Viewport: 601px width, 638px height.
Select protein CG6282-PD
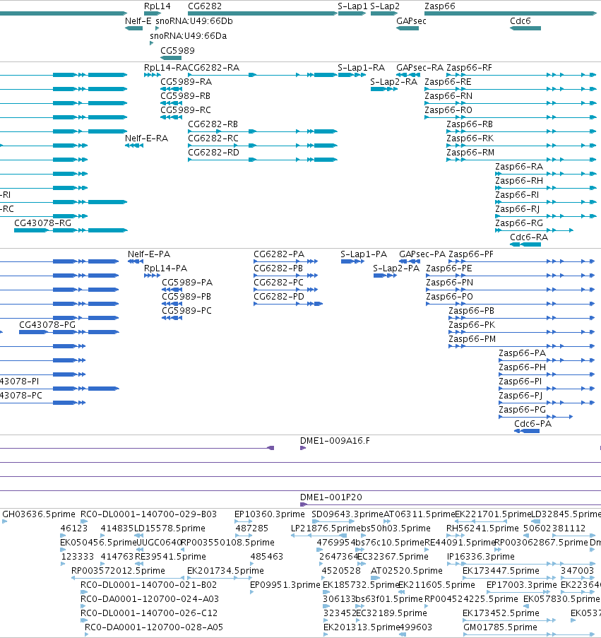pyautogui.click(x=278, y=296)
